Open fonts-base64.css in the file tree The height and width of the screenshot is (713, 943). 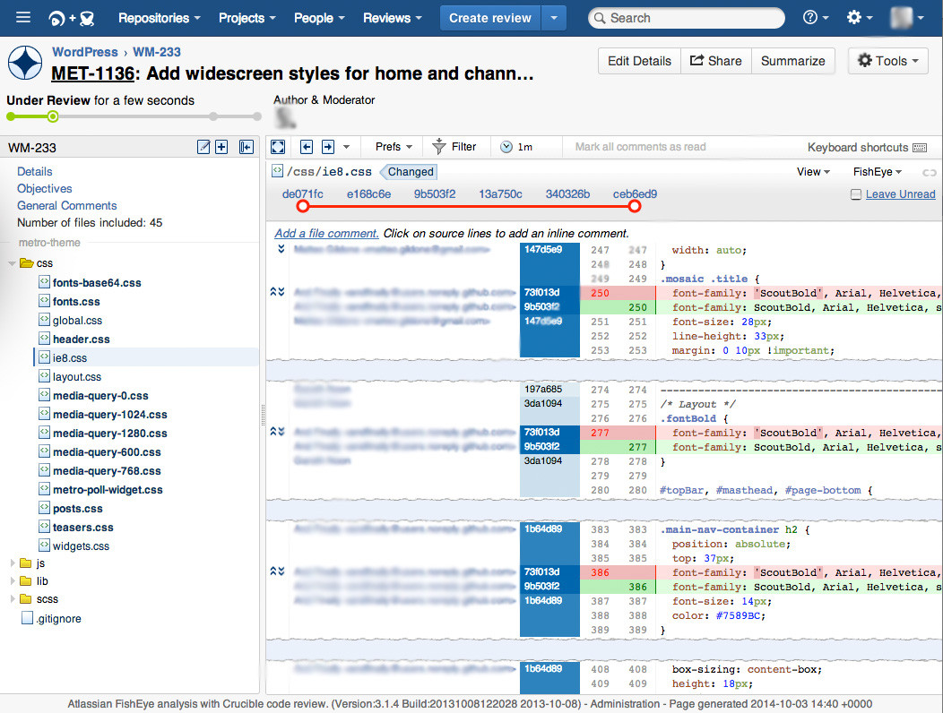coord(97,282)
